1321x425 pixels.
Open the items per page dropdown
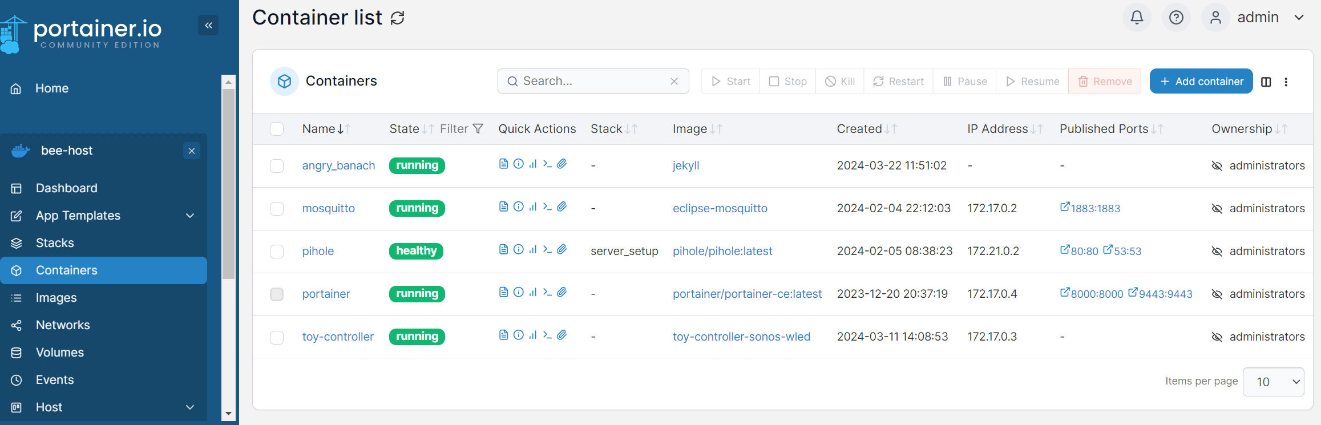pos(1273,382)
